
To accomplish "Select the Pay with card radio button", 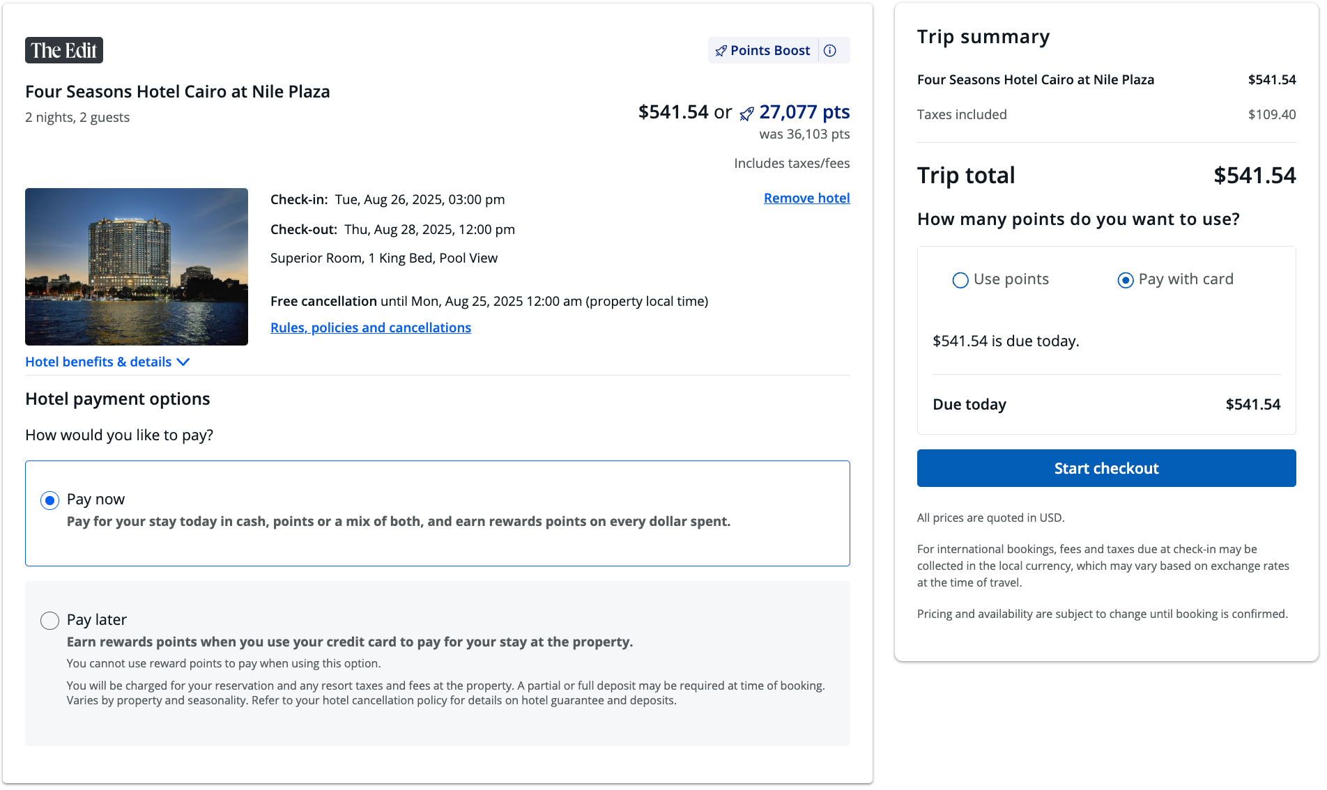I will click(1126, 280).
